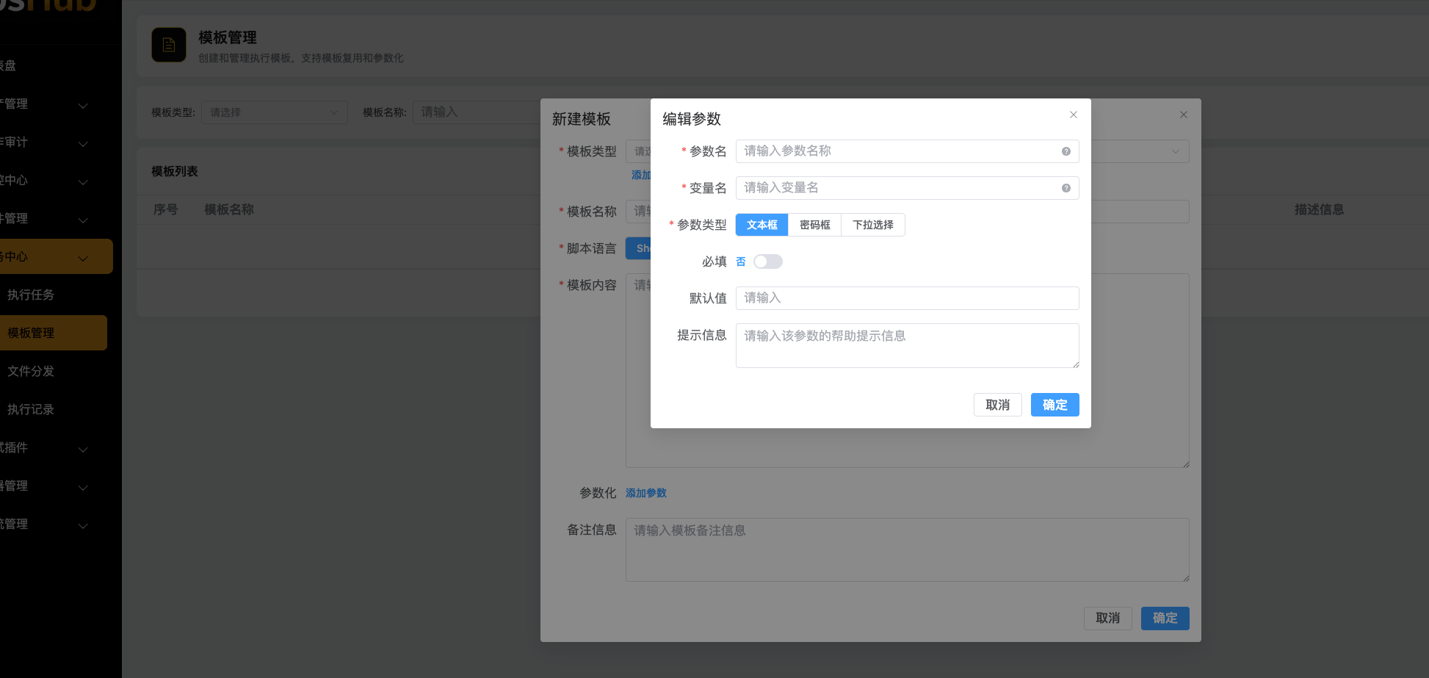Click 取消 in 编辑参数 dialog
Screen dimensions: 1429x678
coord(997,405)
